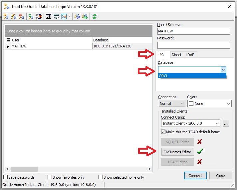Choose ORCL from the database list
The image size is (237, 190).
(192, 76)
